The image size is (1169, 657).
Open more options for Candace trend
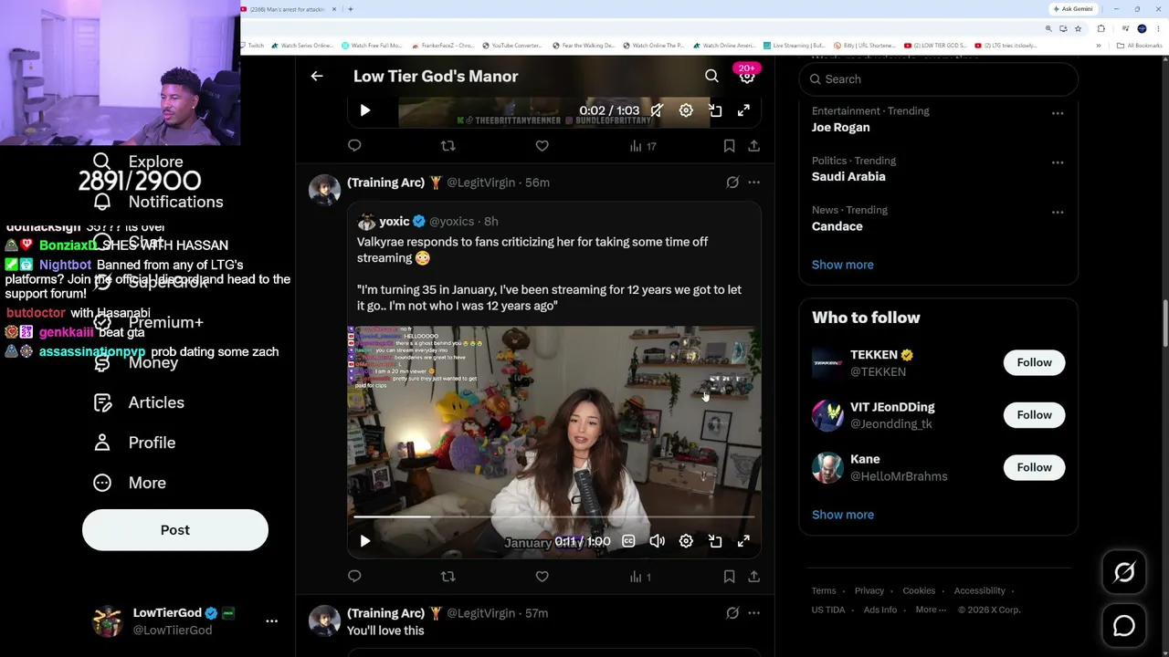[1058, 212]
